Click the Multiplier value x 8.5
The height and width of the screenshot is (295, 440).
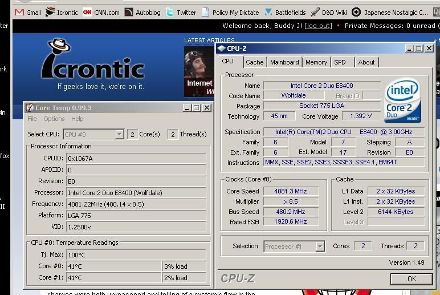291,201
